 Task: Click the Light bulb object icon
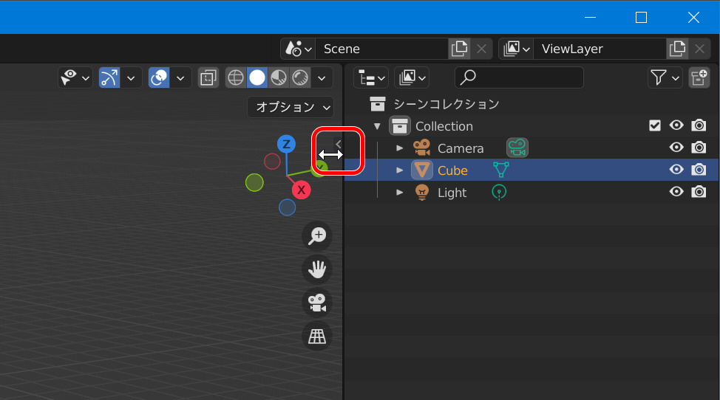tap(421, 192)
